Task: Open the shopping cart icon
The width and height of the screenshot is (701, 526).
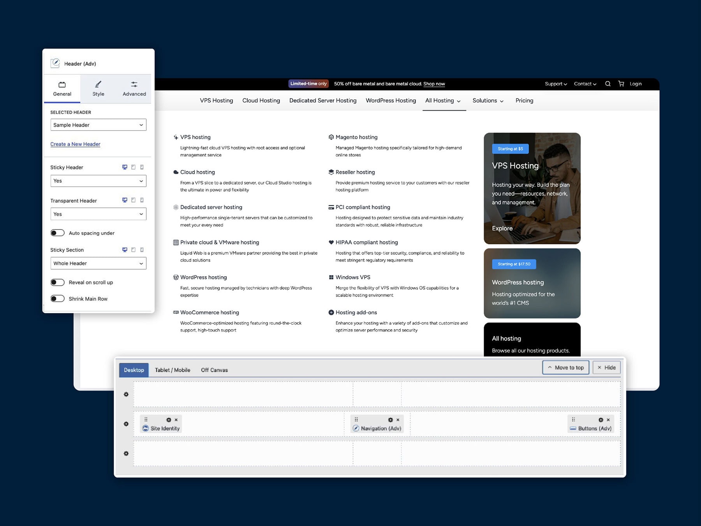Action: point(621,84)
